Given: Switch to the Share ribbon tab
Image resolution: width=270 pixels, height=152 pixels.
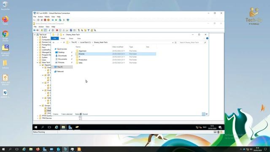Looking at the screenshot, I should 71,38.
